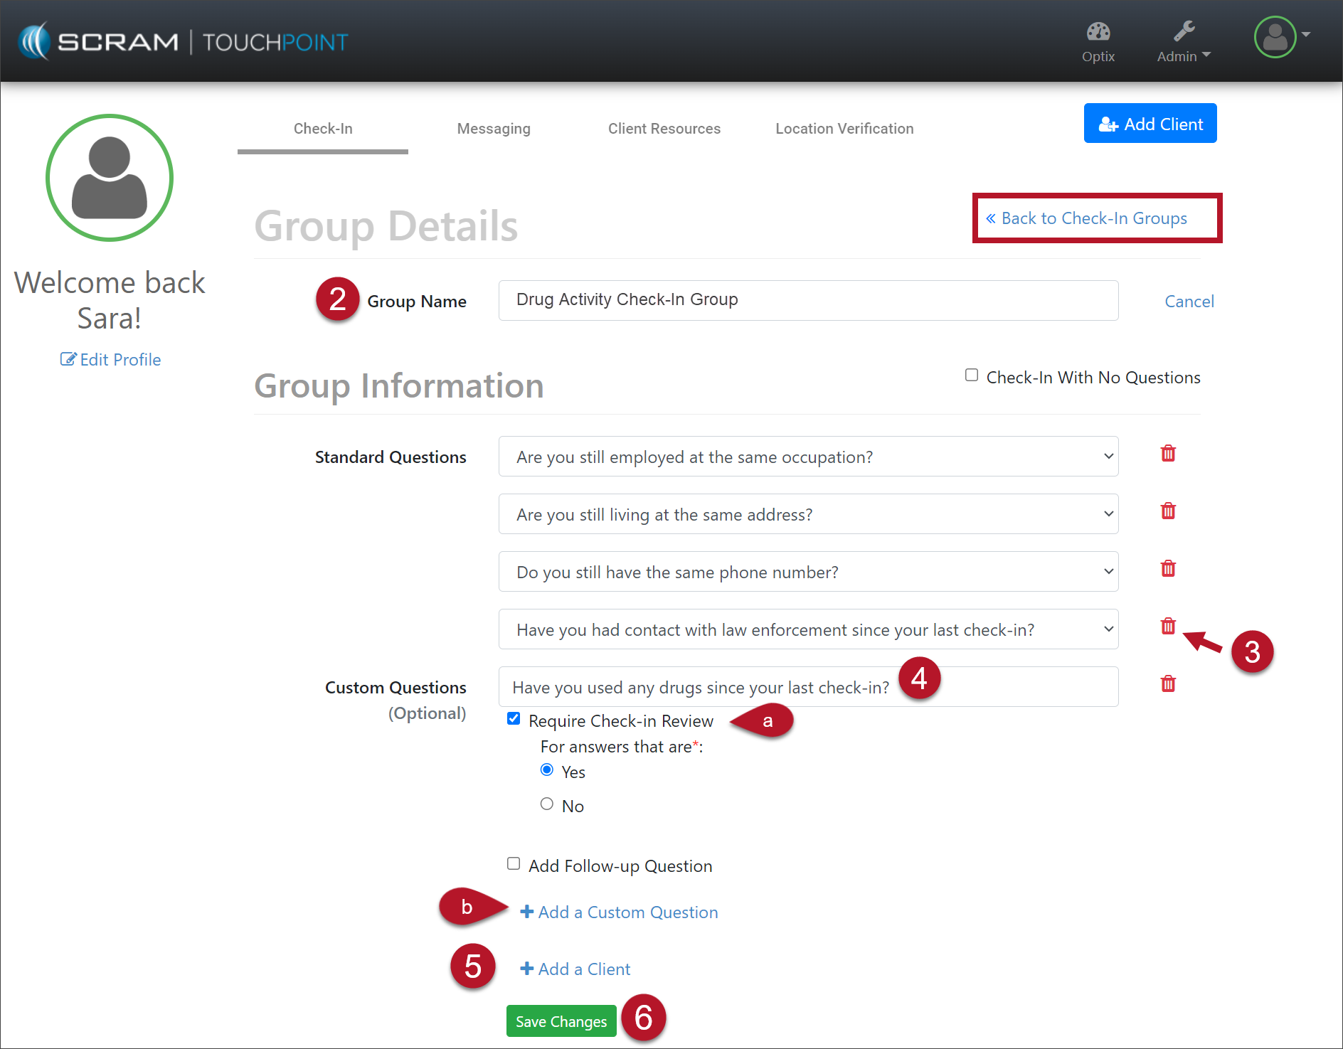Enable Add Follow-up Question checkbox
Screen dimensions: 1343x1049
tap(514, 864)
